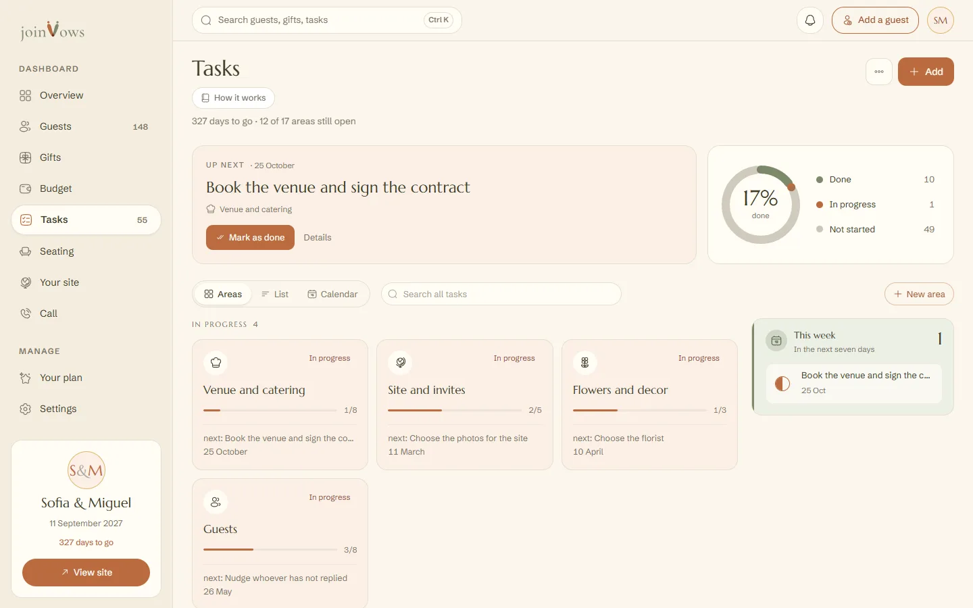Open the Flowers and decor card title

tap(620, 390)
